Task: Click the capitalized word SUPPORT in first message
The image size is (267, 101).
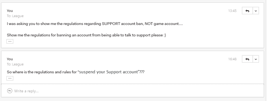Action: tap(111, 24)
